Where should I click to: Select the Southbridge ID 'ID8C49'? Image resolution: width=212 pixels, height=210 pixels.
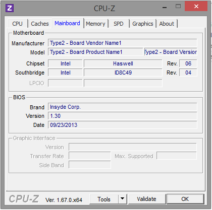pos(123,73)
